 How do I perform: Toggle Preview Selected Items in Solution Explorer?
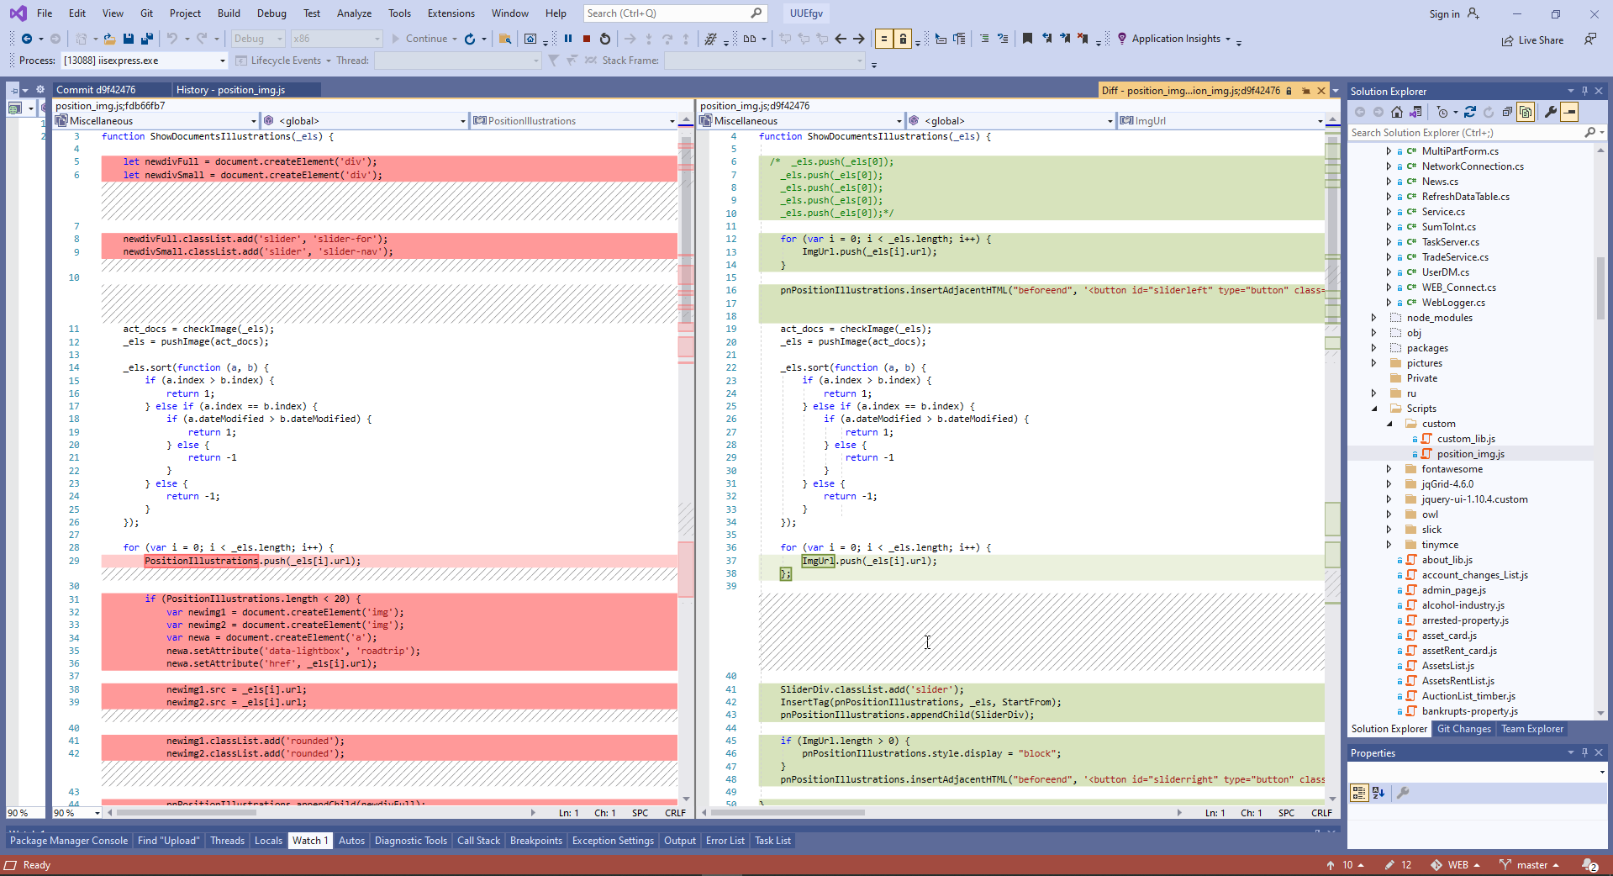1569,112
